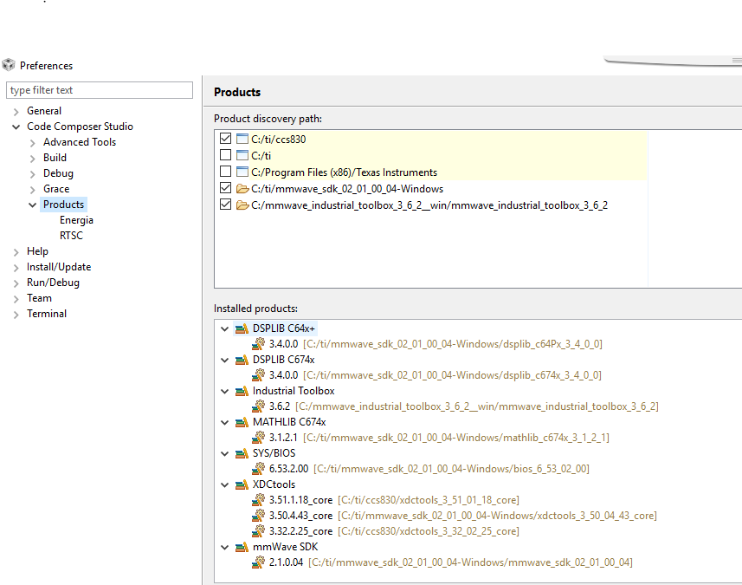Collapse the XDCtools installed product group
The height and width of the screenshot is (585, 742).
click(x=225, y=484)
